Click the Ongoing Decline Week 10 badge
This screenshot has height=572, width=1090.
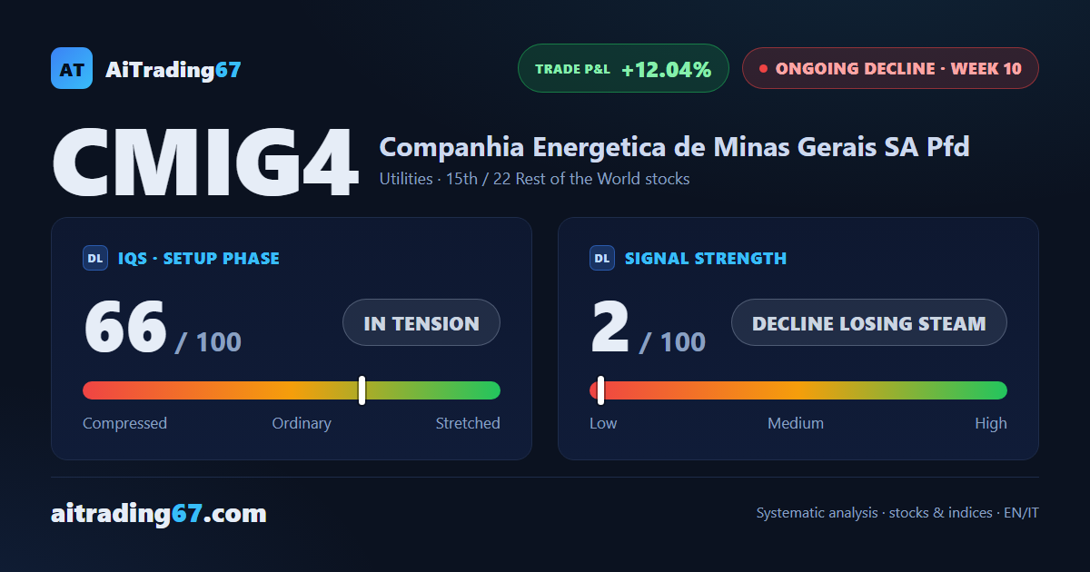[x=890, y=68]
